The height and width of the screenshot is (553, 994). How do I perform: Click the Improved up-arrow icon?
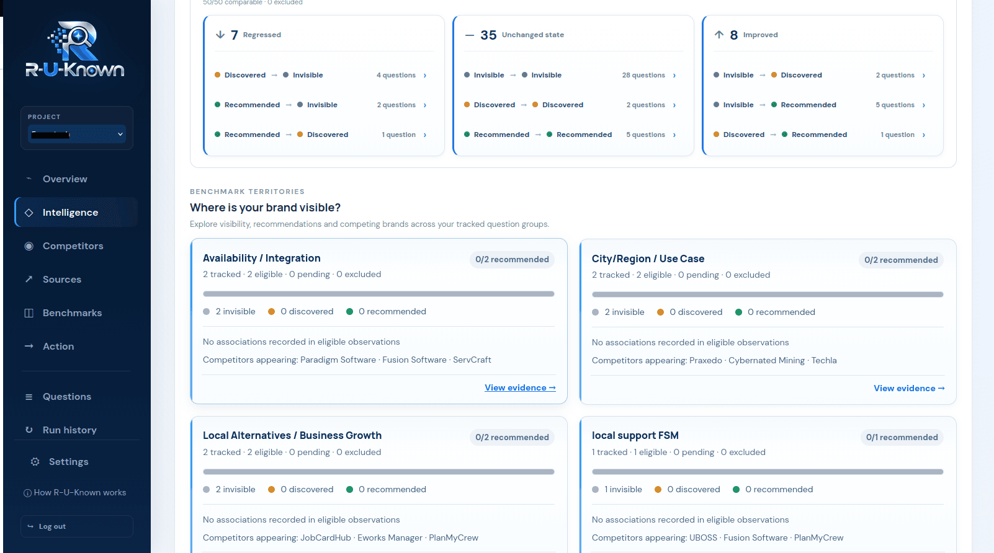tap(719, 35)
